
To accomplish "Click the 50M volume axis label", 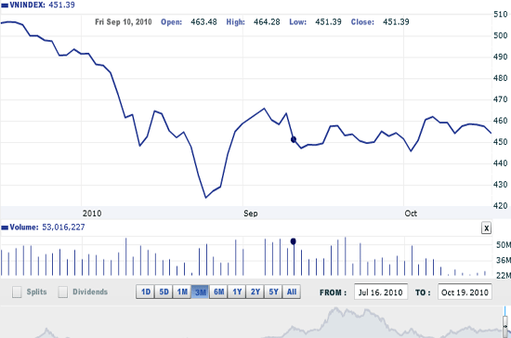I will click(504, 245).
